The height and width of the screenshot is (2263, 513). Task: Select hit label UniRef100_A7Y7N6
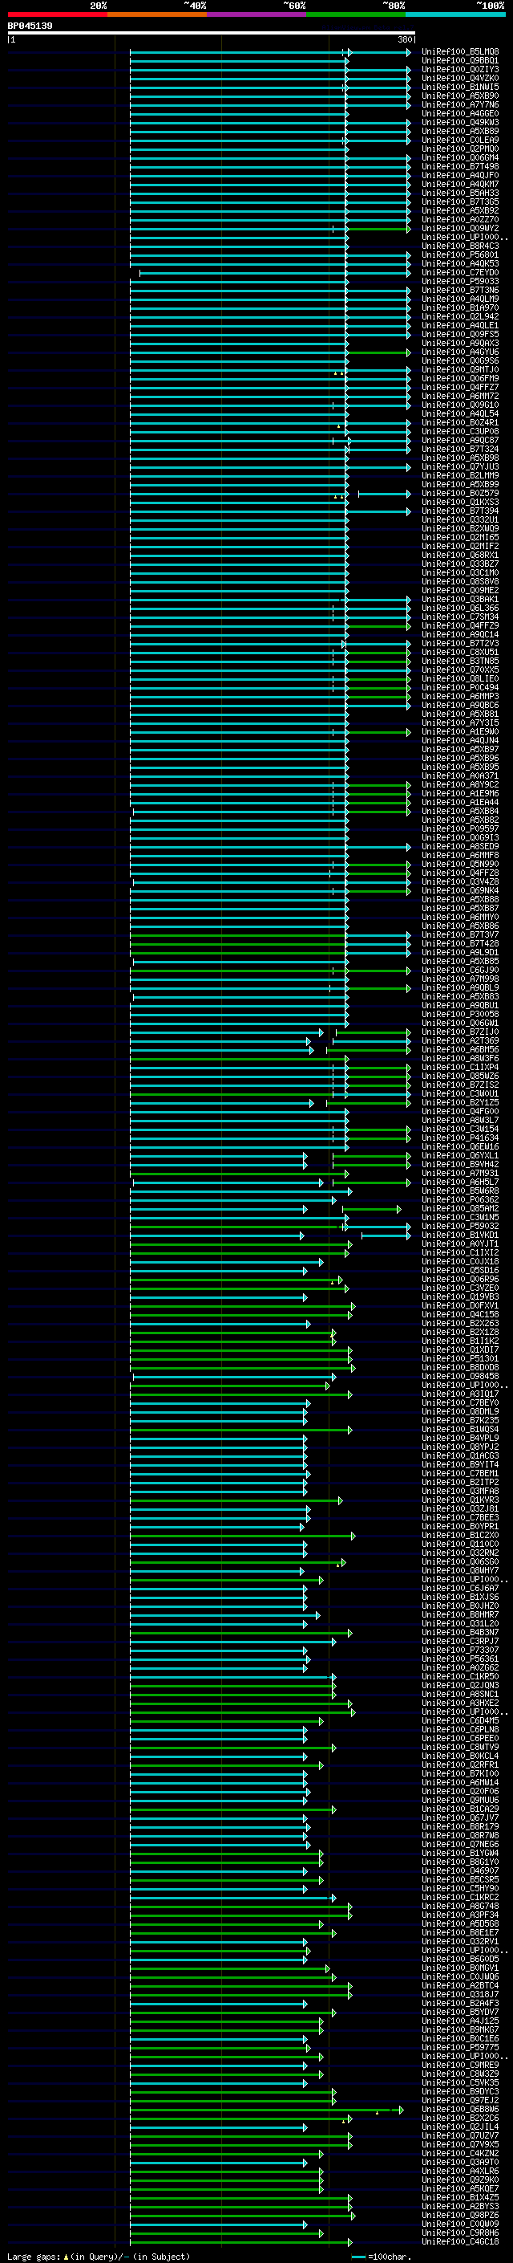pyautogui.click(x=460, y=104)
